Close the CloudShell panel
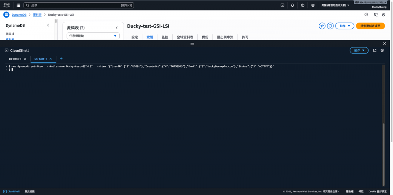The image size is (393, 195). pos(385,44)
